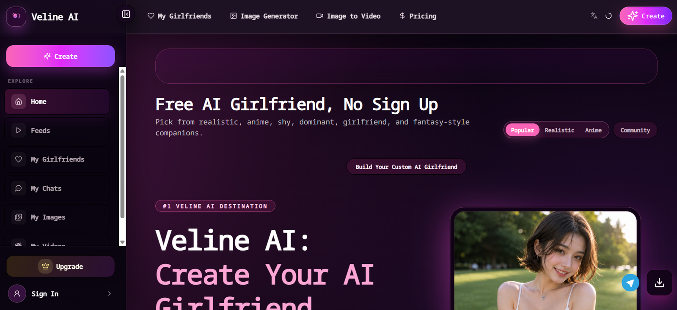Switch to the Realistic tab

click(559, 130)
